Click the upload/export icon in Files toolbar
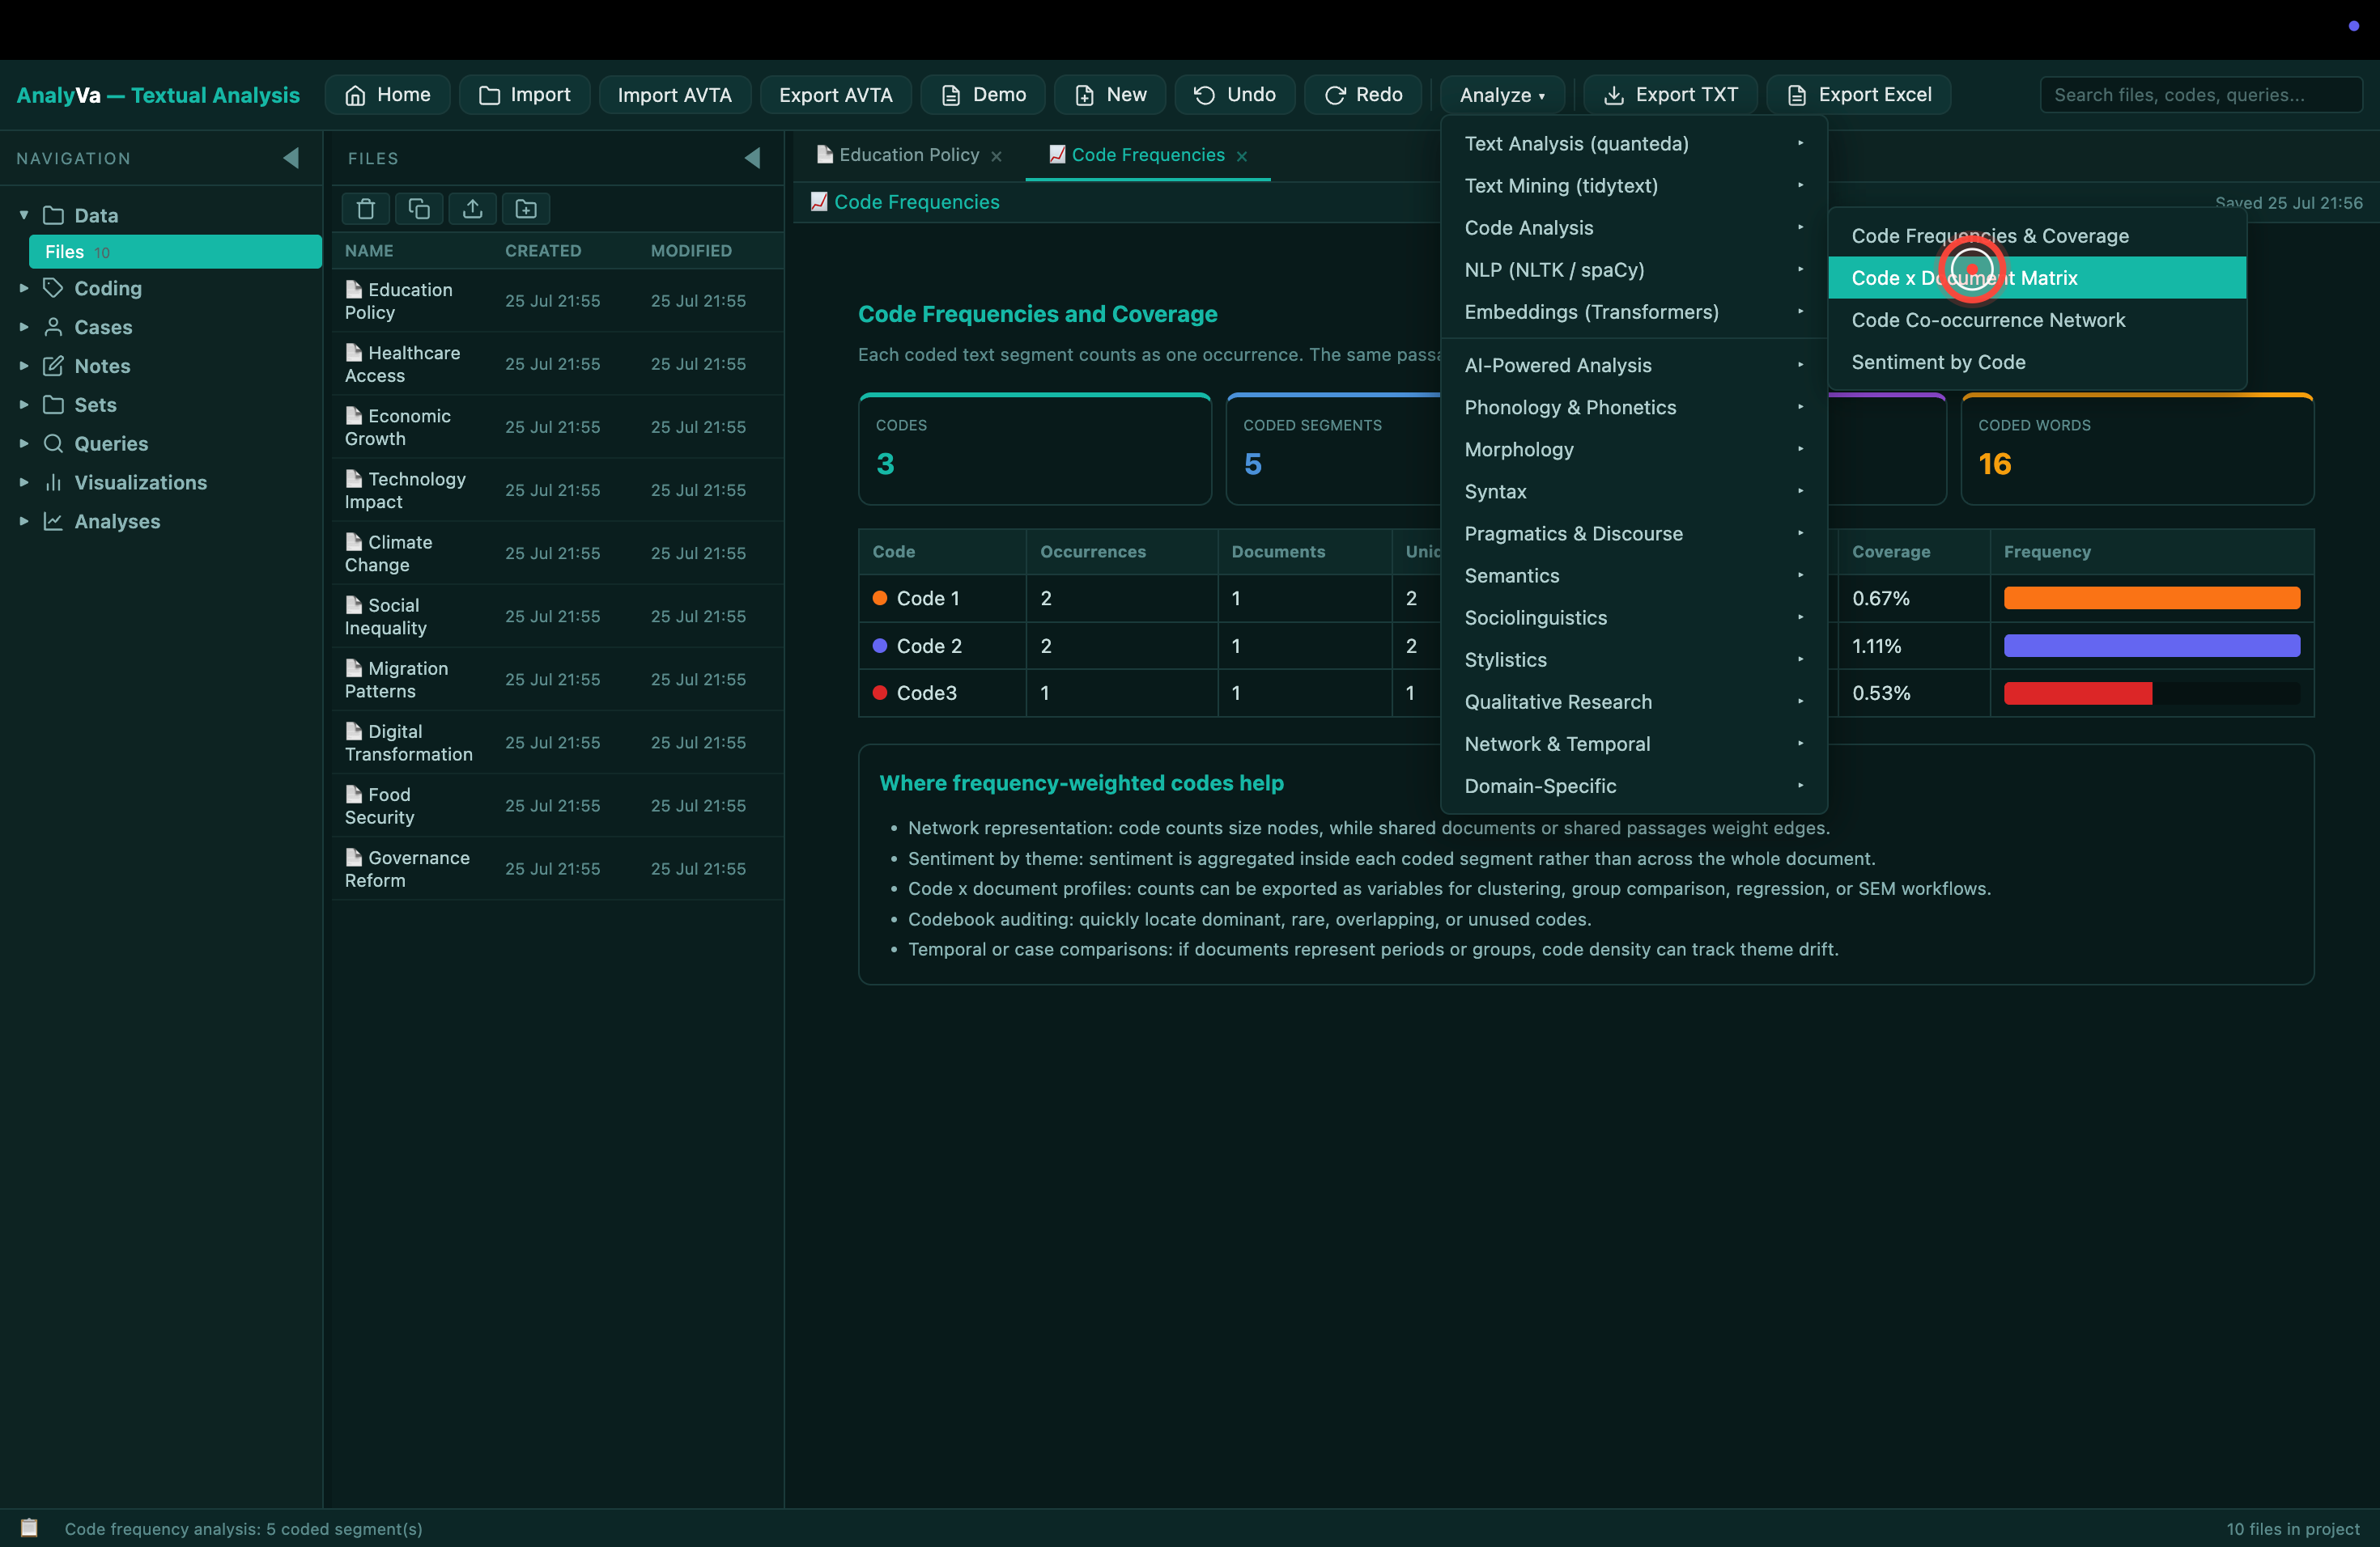2380x1547 pixels. (473, 209)
